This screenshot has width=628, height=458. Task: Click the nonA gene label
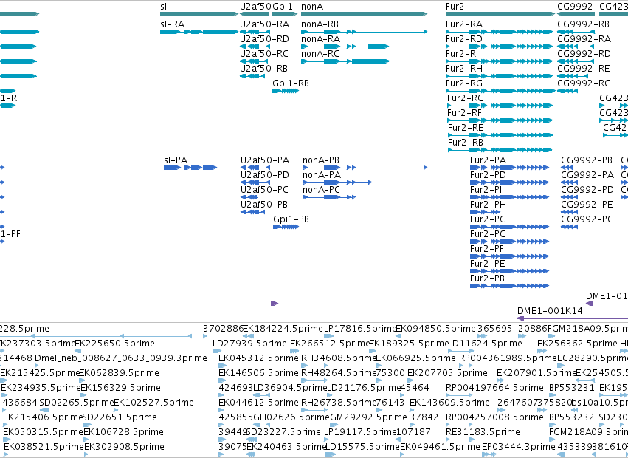(x=312, y=7)
